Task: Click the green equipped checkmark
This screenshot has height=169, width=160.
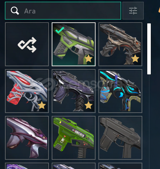Action: [60, 30]
